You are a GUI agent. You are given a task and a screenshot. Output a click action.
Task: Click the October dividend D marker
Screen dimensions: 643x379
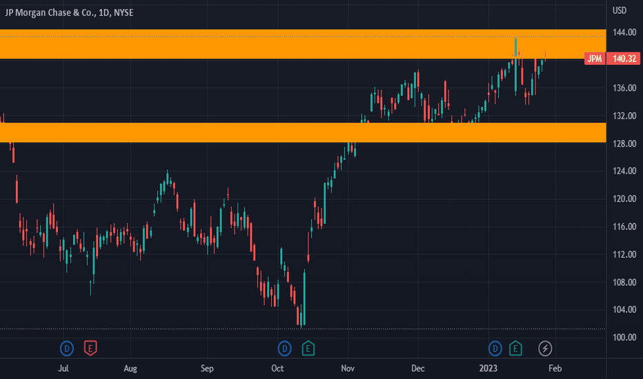click(x=285, y=349)
